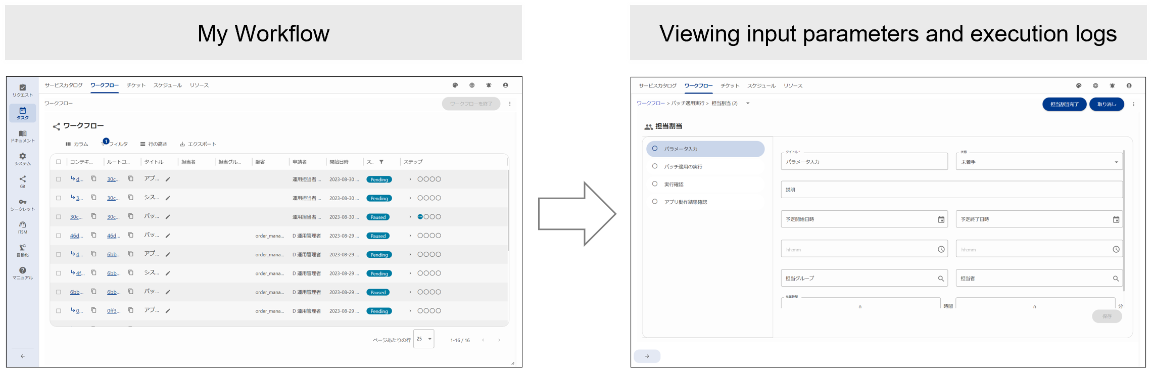The width and height of the screenshot is (1152, 368).
Task: Open the user account icon in the 担当割当 window
Action: tap(1129, 86)
